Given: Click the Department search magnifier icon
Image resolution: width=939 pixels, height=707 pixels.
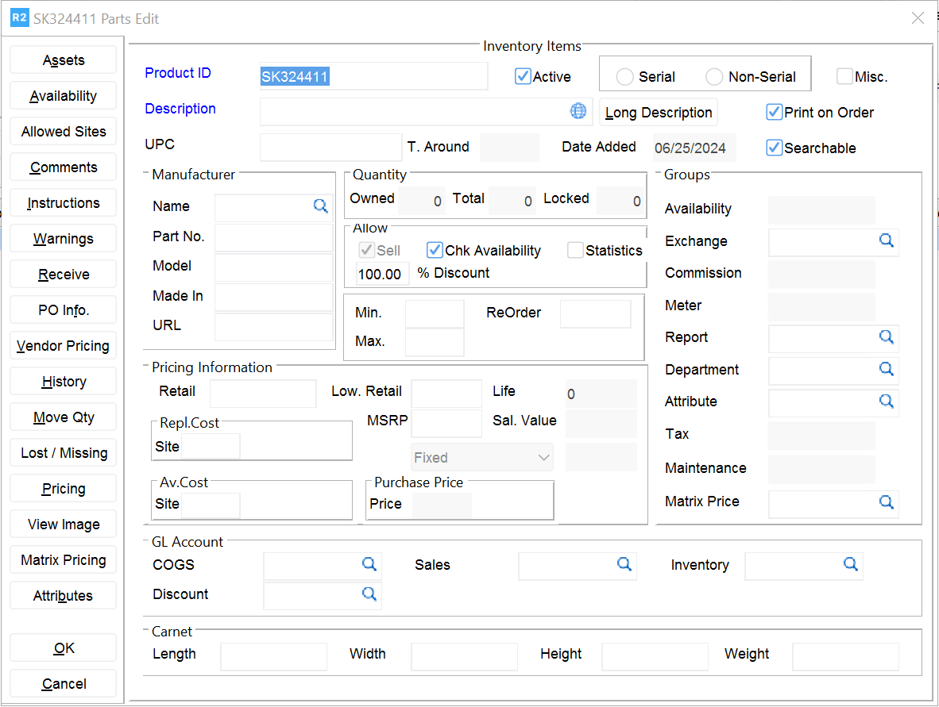Looking at the screenshot, I should coord(887,369).
